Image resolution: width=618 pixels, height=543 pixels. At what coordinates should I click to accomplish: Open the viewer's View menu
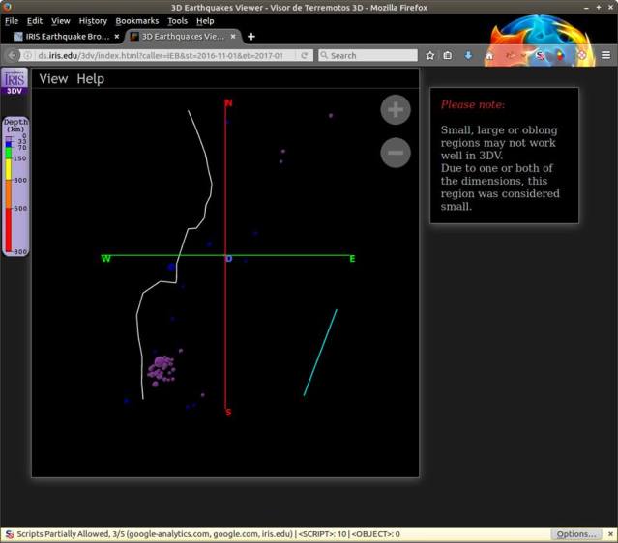tap(53, 79)
